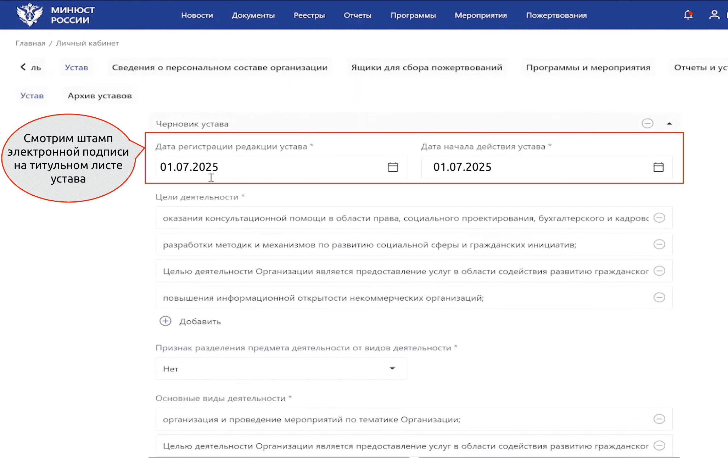The image size is (728, 458).
Task: Remove goal about "повышения информационной открытости"
Action: (660, 298)
